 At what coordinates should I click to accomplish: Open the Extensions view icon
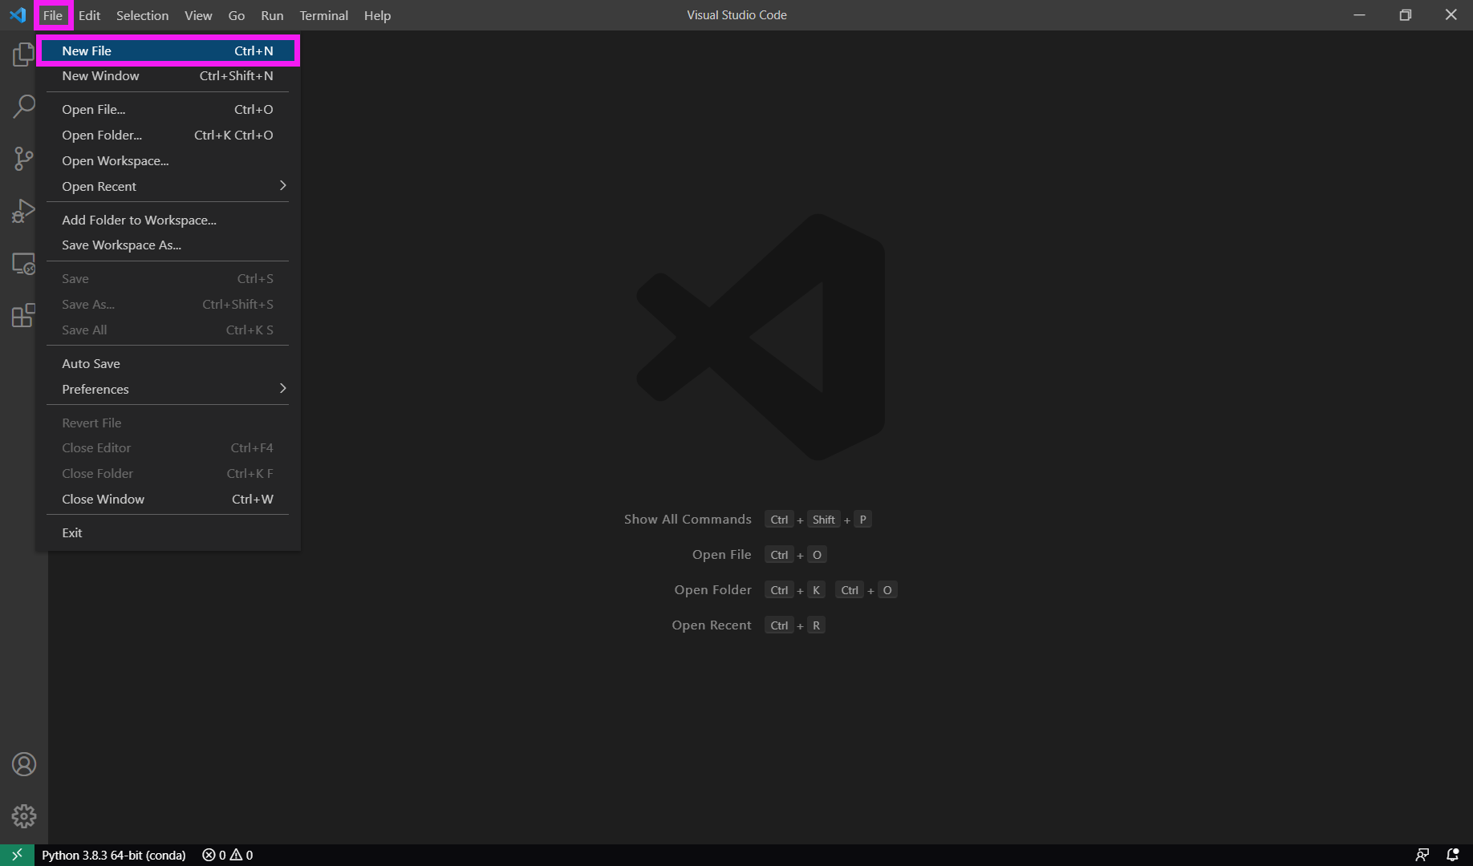click(x=23, y=316)
